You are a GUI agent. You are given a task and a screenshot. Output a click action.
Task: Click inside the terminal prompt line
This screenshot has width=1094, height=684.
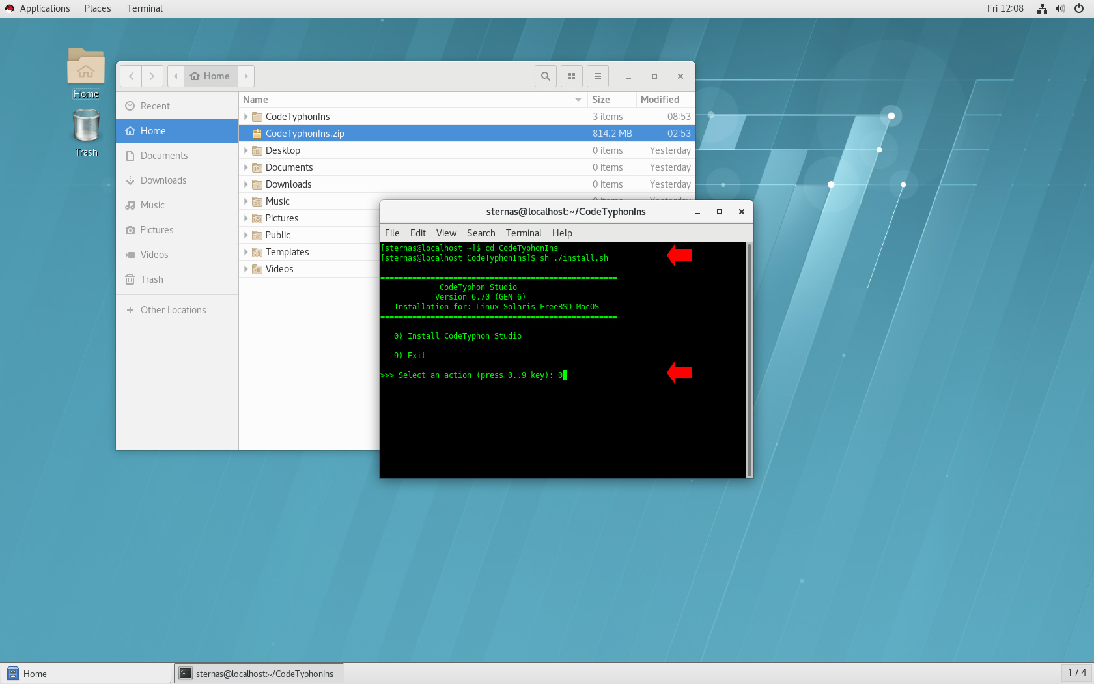pos(473,375)
